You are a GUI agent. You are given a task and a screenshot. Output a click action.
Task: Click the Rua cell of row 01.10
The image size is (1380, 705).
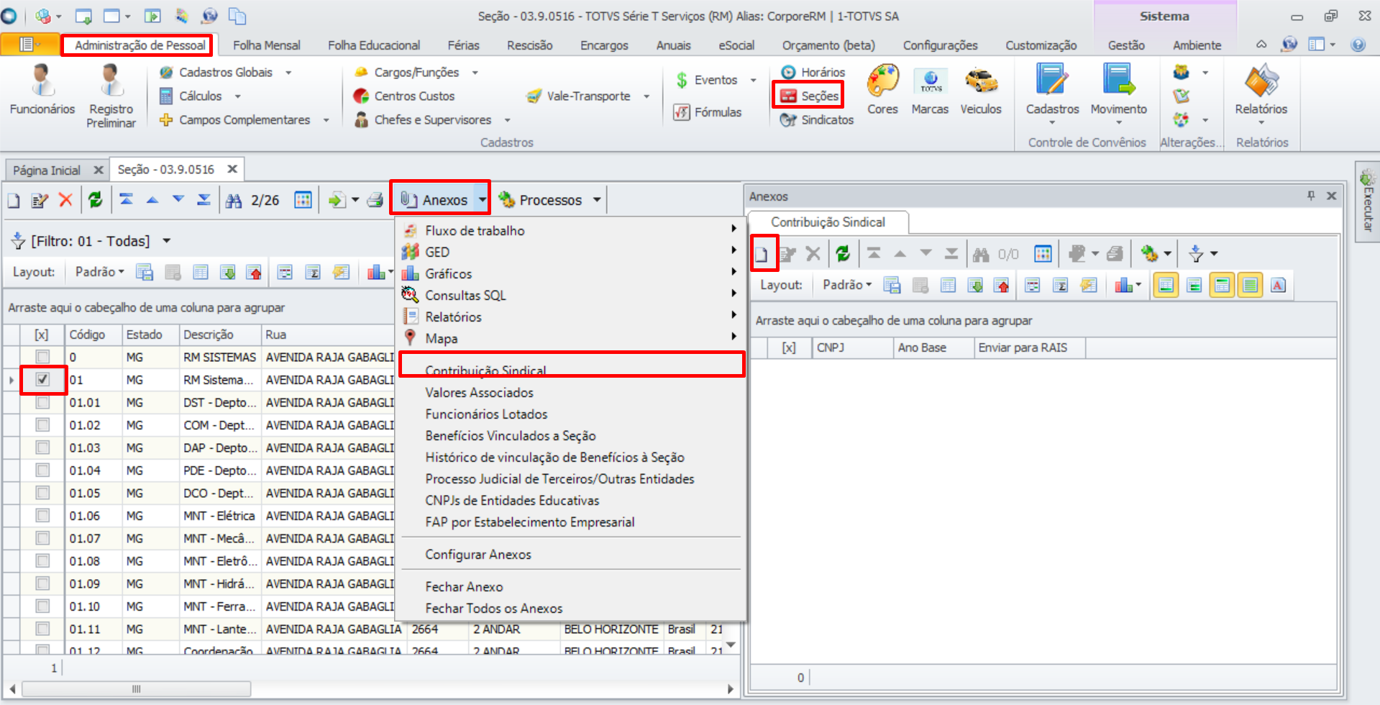point(329,606)
